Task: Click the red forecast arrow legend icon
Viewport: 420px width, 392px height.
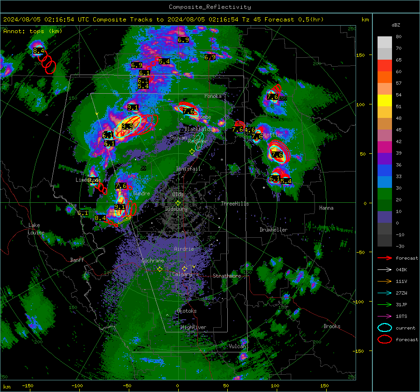Action: tap(385, 258)
